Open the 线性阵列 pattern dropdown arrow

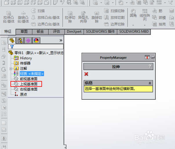[x=145, y=25]
